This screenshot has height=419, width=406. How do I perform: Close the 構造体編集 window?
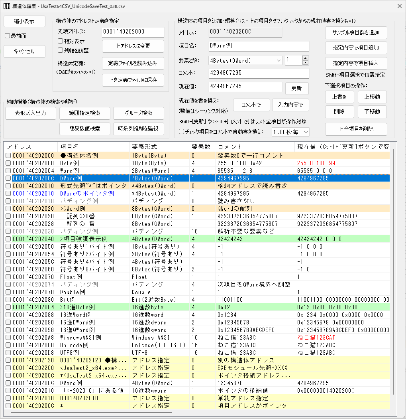click(399, 6)
